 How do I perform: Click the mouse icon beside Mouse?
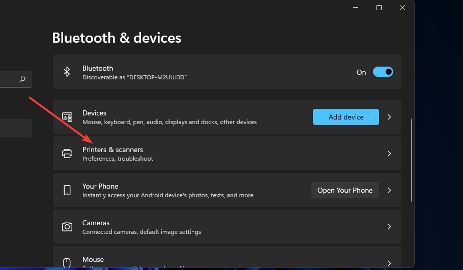(67, 262)
